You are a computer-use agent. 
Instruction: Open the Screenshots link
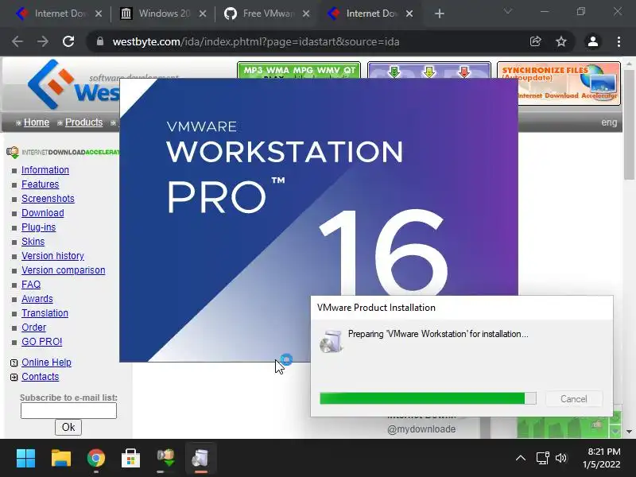pyautogui.click(x=48, y=198)
